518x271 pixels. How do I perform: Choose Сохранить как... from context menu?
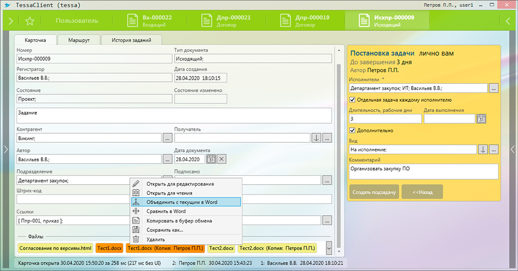(x=165, y=230)
